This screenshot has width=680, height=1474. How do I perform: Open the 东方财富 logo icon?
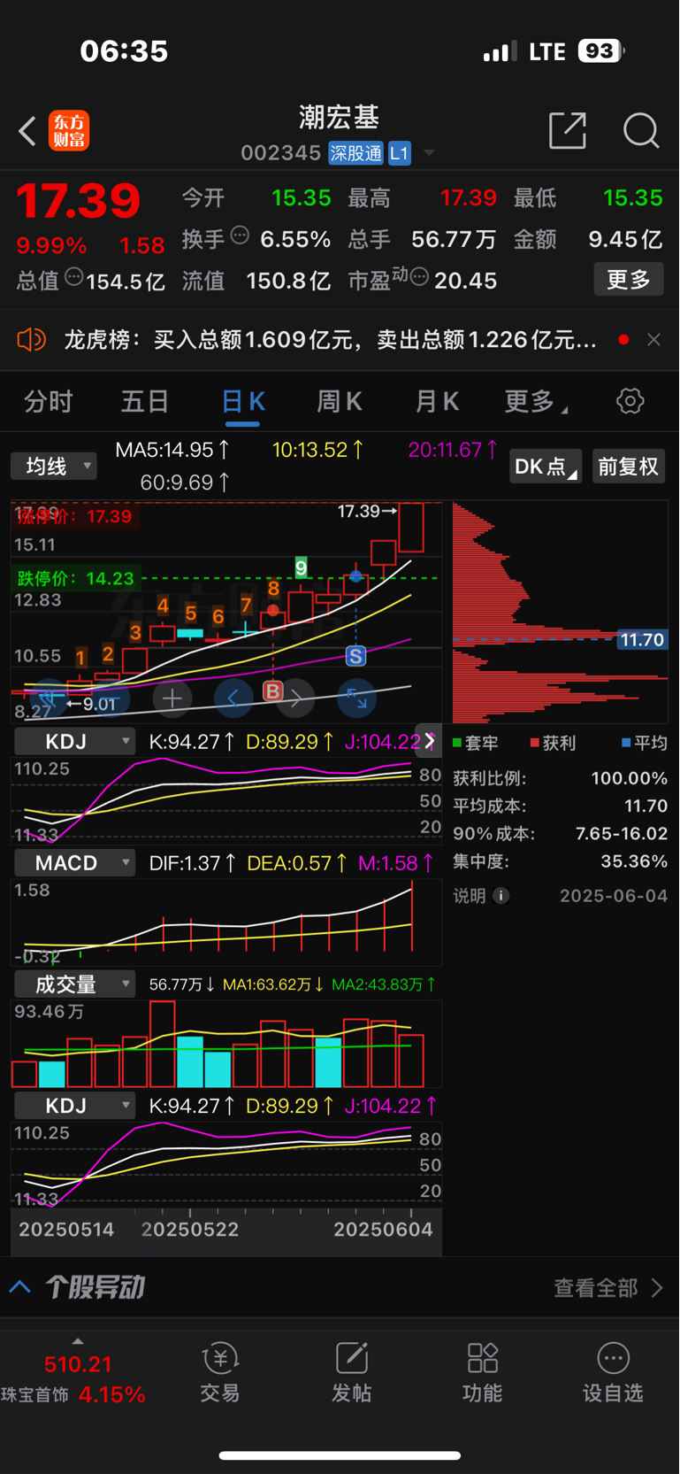click(x=69, y=131)
